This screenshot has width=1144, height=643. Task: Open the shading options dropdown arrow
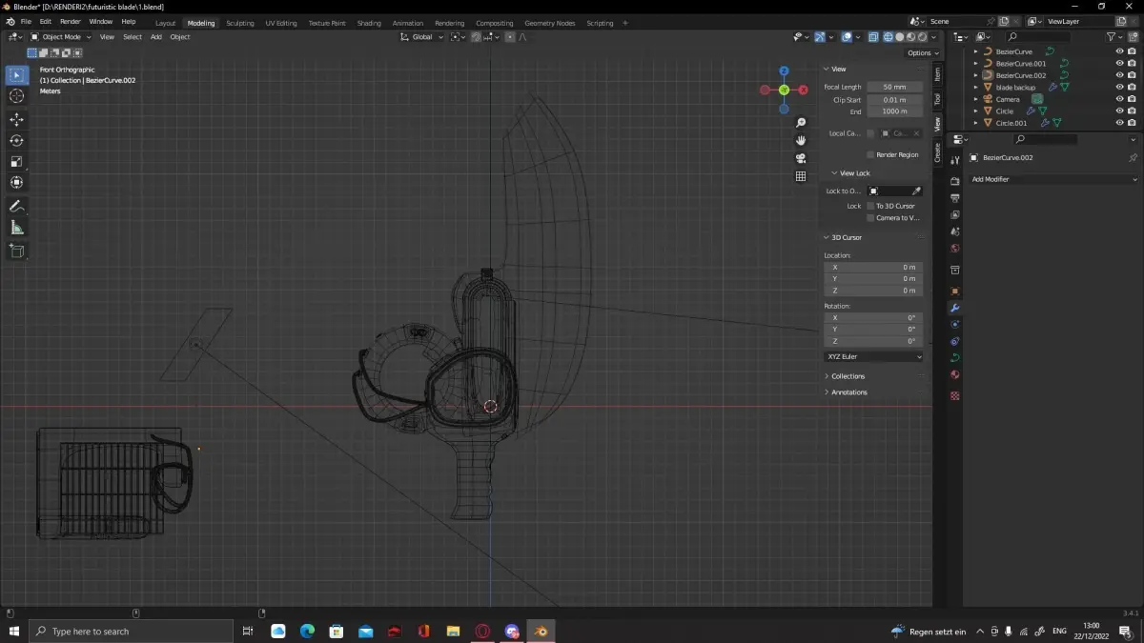[x=935, y=37]
